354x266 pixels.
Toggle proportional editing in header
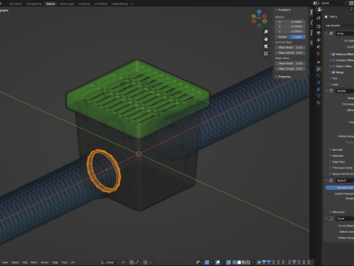tap(145, 262)
